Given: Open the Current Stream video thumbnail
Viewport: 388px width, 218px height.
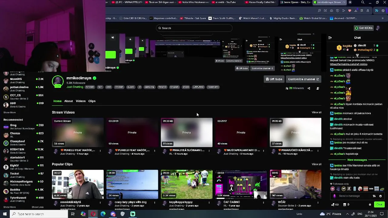Looking at the screenshot, I should 78,133.
